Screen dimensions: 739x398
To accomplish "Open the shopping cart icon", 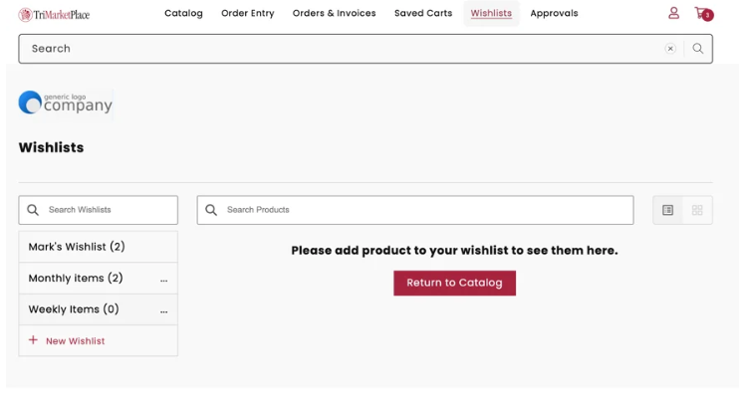I will pos(703,14).
